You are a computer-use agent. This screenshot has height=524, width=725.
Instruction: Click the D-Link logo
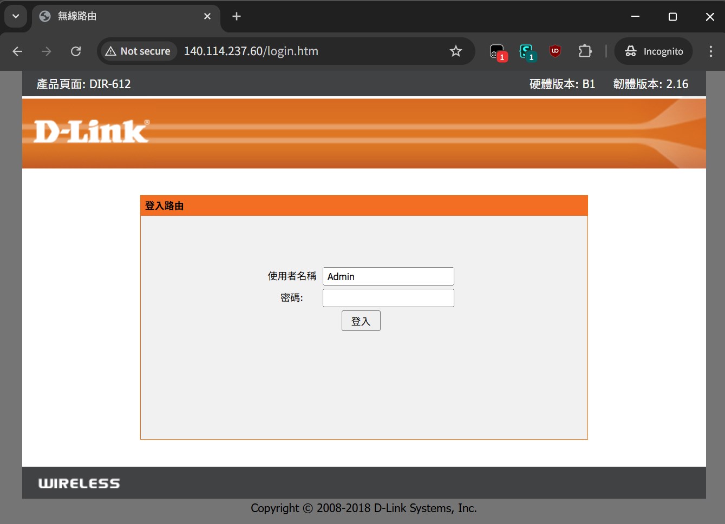92,131
